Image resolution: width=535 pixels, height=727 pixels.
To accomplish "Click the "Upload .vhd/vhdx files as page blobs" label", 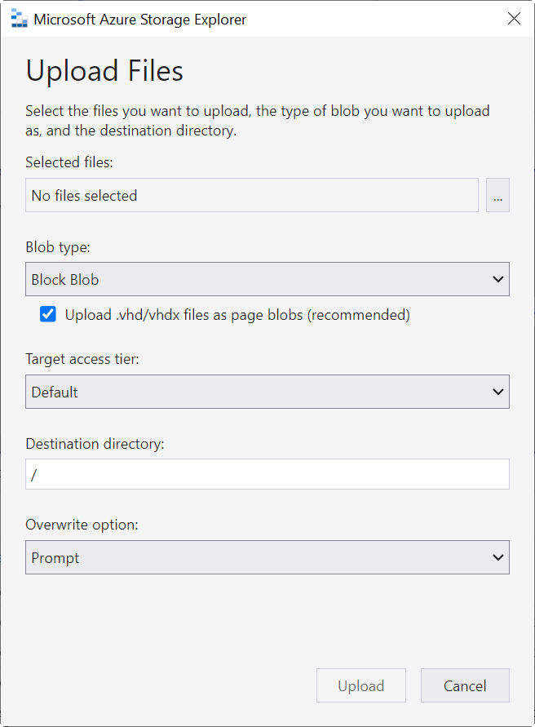I will pos(237,314).
